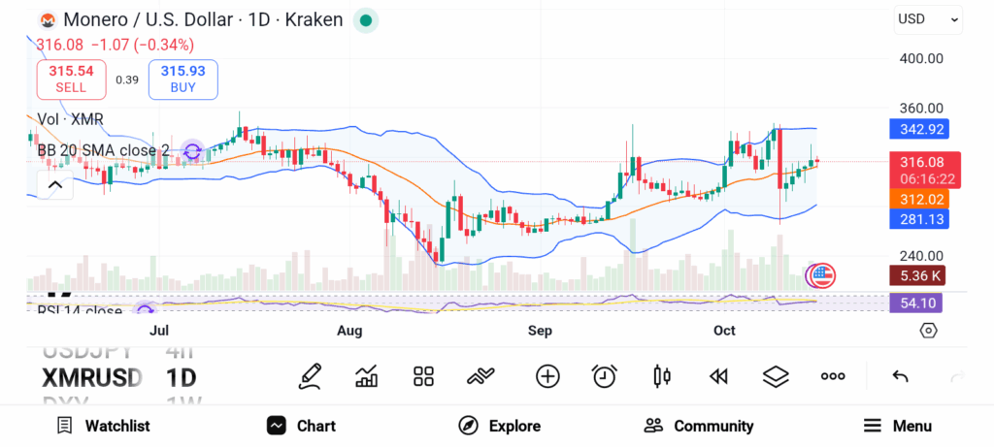The width and height of the screenshot is (994, 447).
Task: Open the drawing pencil tool
Action: pos(310,376)
